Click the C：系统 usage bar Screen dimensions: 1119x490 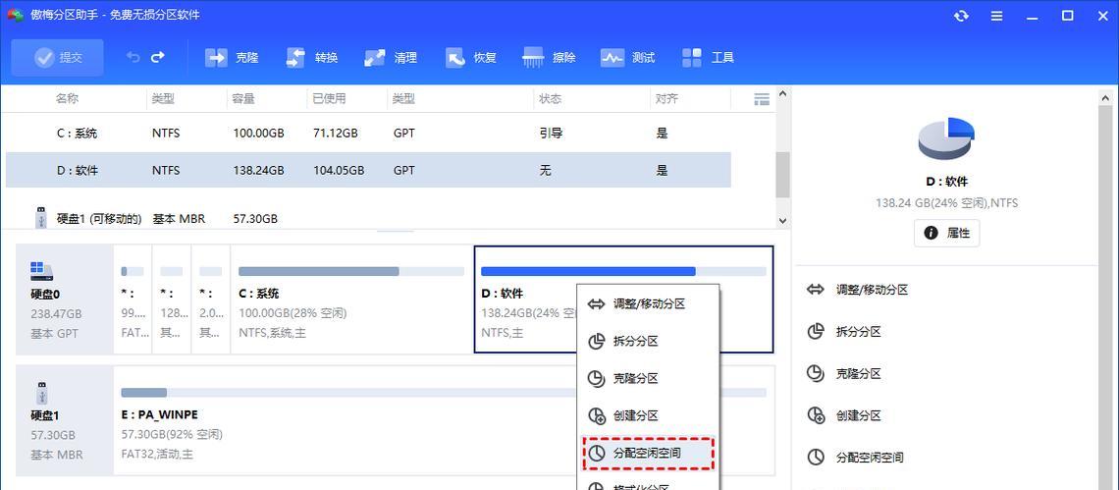[x=351, y=271]
